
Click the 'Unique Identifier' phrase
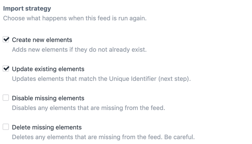133,79
